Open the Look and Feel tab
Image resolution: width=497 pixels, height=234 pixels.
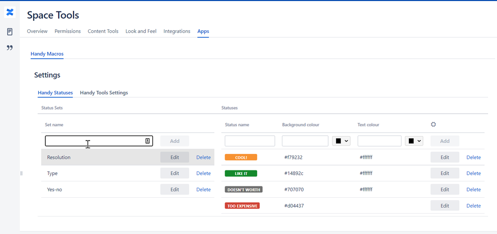pos(141,31)
